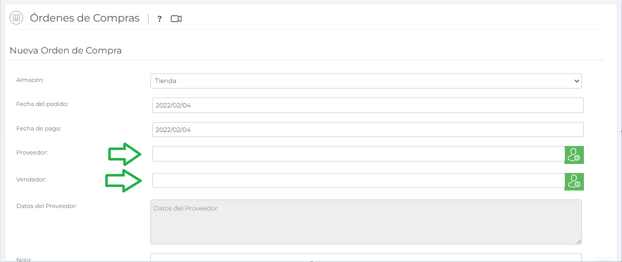Click the green Vendedor search button

574,181
